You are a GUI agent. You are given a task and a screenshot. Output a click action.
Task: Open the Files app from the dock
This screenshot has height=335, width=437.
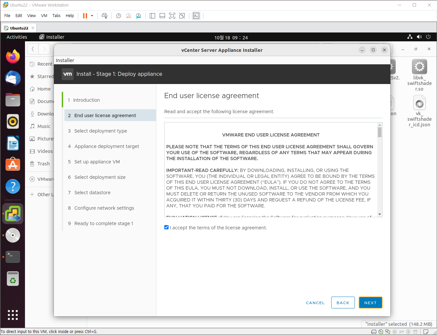point(13,100)
